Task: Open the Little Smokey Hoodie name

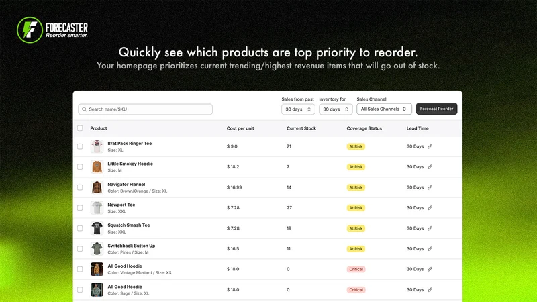Action: pos(130,164)
